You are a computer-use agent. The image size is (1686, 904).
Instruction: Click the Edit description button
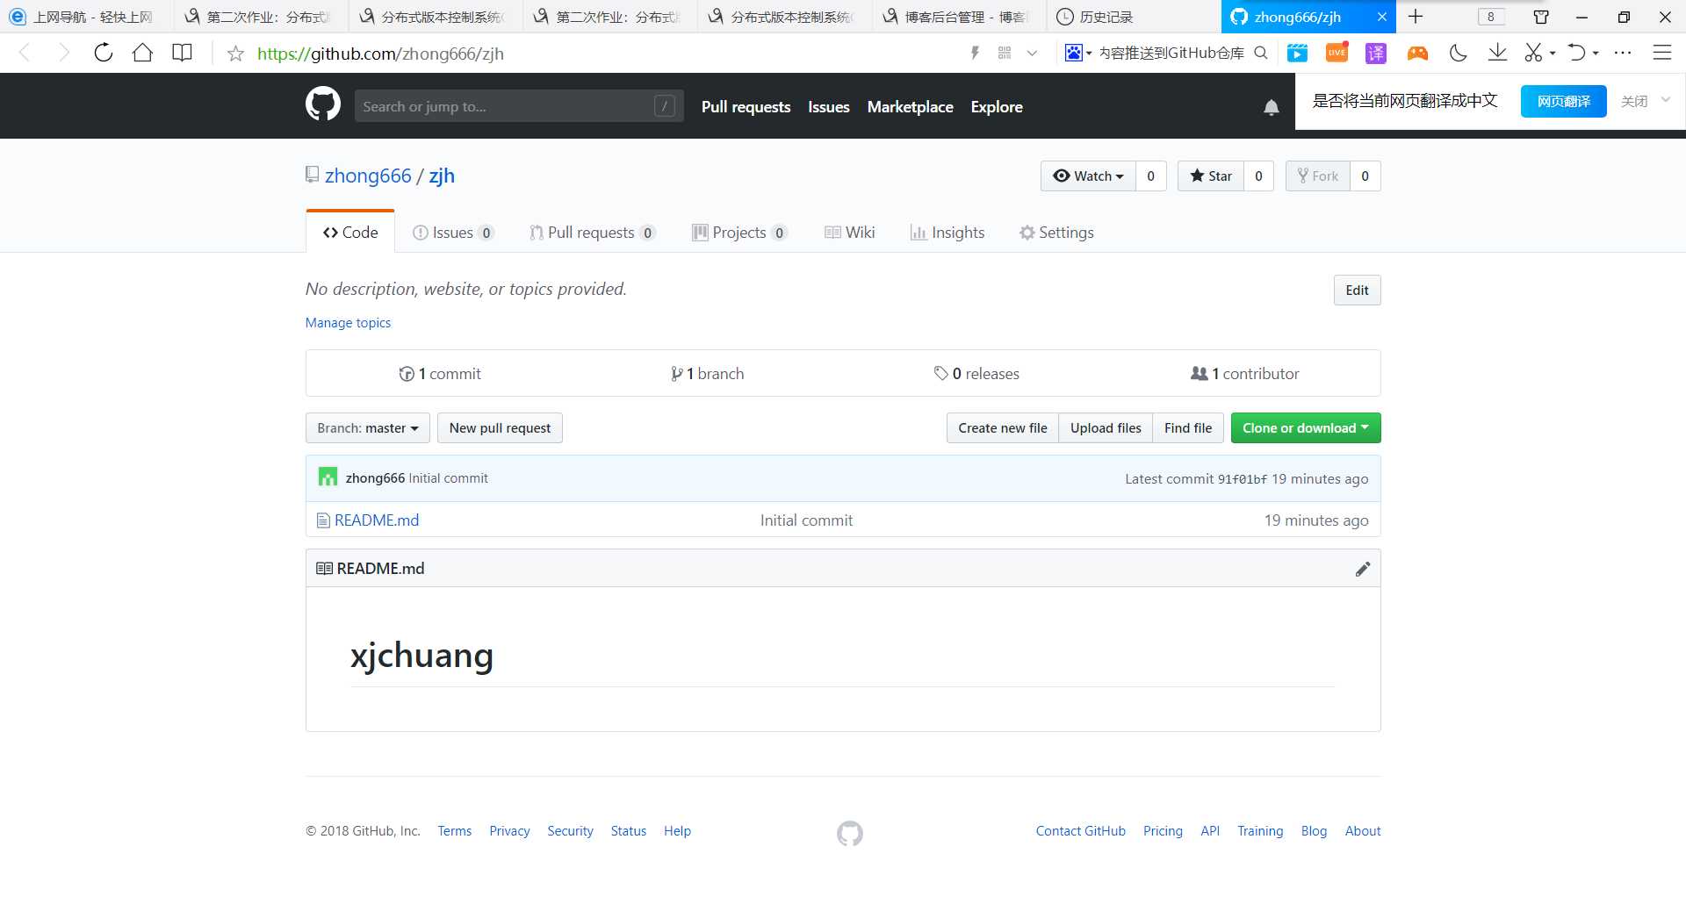tap(1357, 291)
